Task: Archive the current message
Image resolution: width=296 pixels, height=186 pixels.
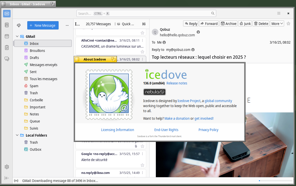Action: [228, 23]
